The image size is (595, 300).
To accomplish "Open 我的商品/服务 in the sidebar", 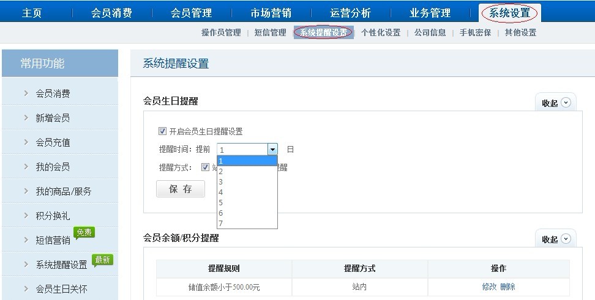I will (x=64, y=191).
